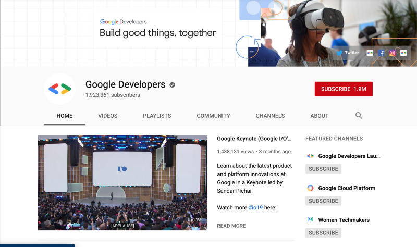Click Google Developers icon between Twitter and Facebook
Image resolution: width=417 pixels, height=247 pixels.
click(x=370, y=53)
